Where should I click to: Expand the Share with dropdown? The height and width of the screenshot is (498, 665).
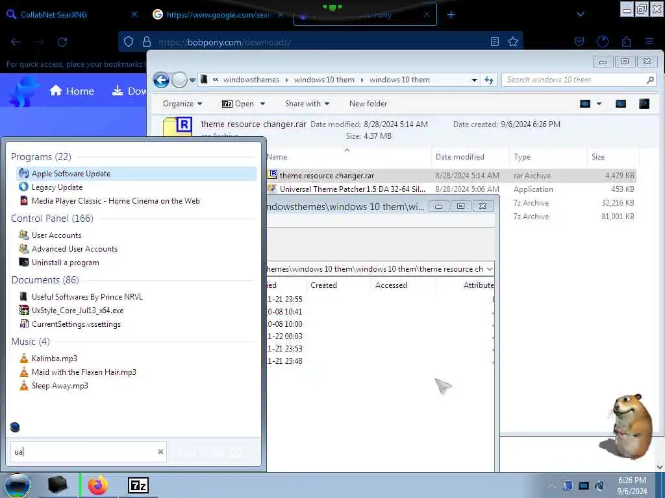307,104
